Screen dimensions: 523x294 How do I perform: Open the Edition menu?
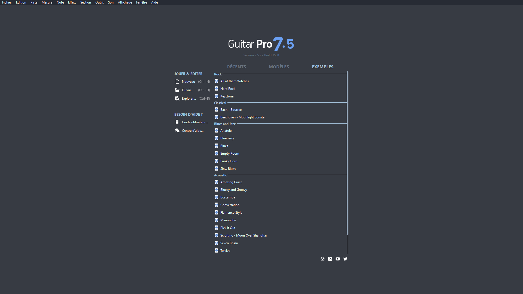click(x=21, y=2)
